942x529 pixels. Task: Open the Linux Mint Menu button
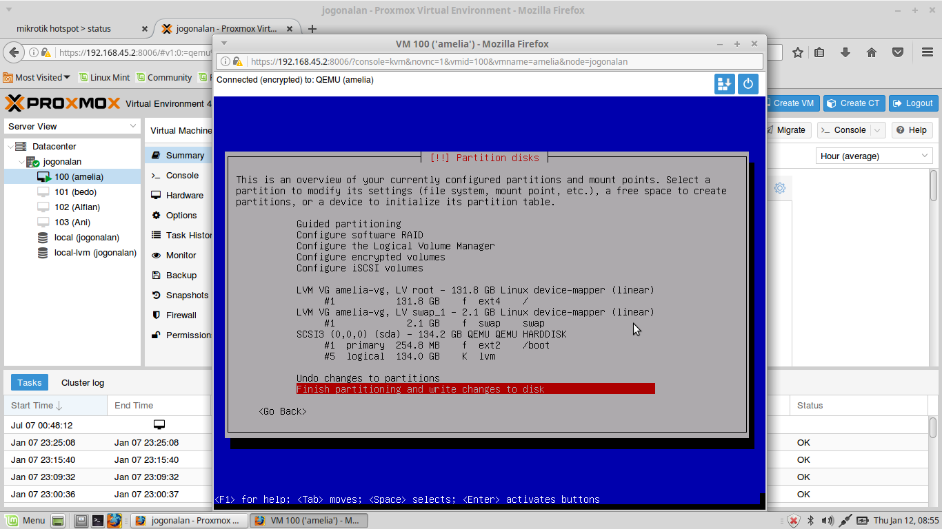pyautogui.click(x=26, y=520)
